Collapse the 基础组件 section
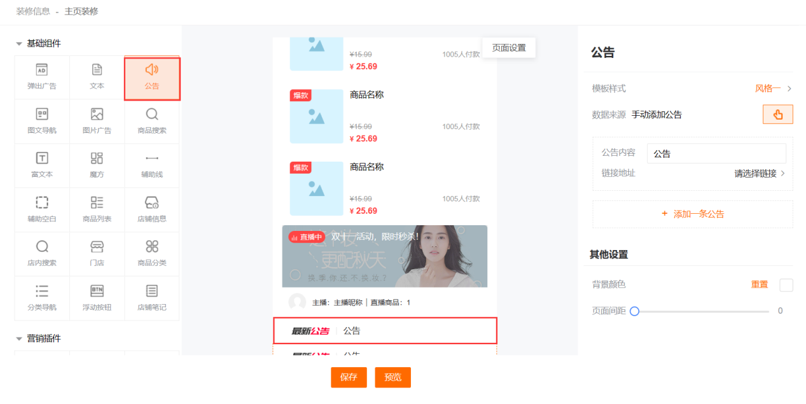 tap(19, 44)
